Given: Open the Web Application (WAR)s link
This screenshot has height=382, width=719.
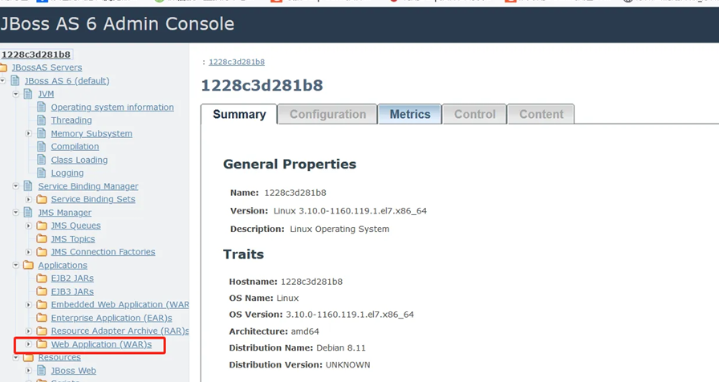Looking at the screenshot, I should [101, 344].
